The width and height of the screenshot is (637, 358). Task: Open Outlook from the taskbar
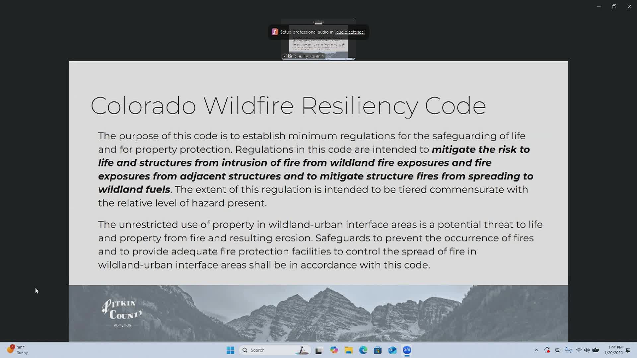tap(392, 350)
